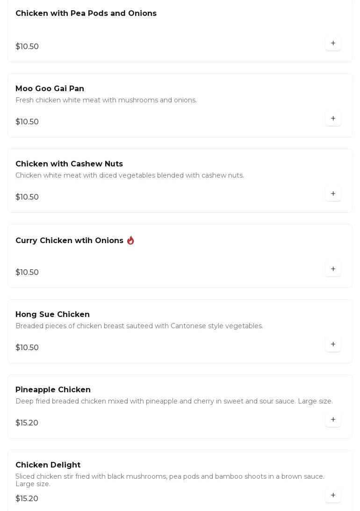Add Chicken Delight to cart
Viewport: 360px width, 511px height.
point(333,495)
